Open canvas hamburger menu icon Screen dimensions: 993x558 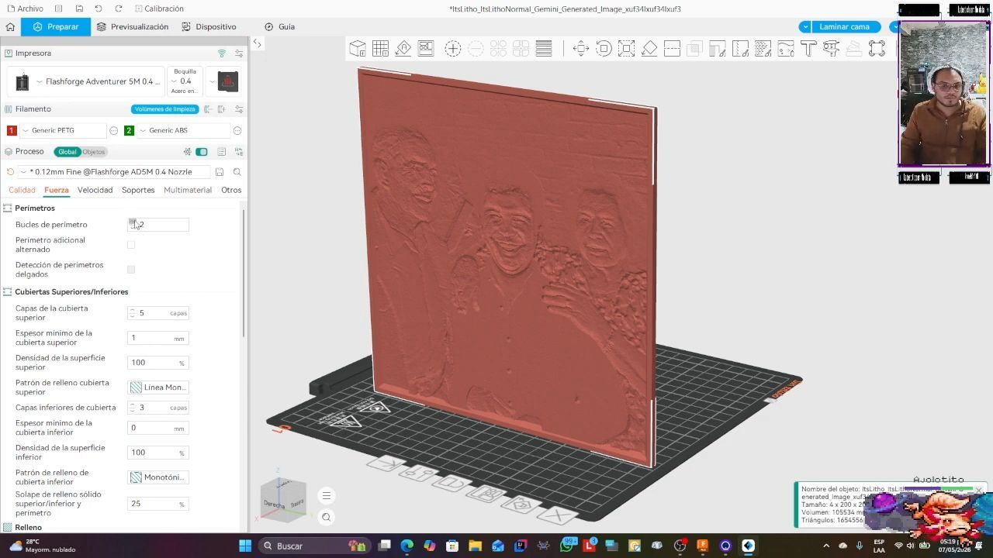(x=327, y=496)
